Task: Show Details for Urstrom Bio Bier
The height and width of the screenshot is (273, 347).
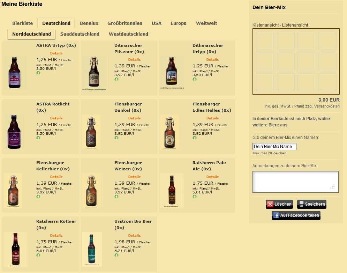Action: point(134,236)
